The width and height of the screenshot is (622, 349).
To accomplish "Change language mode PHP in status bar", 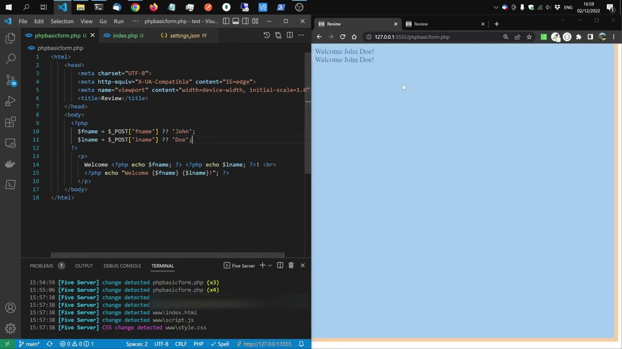I will pyautogui.click(x=198, y=344).
